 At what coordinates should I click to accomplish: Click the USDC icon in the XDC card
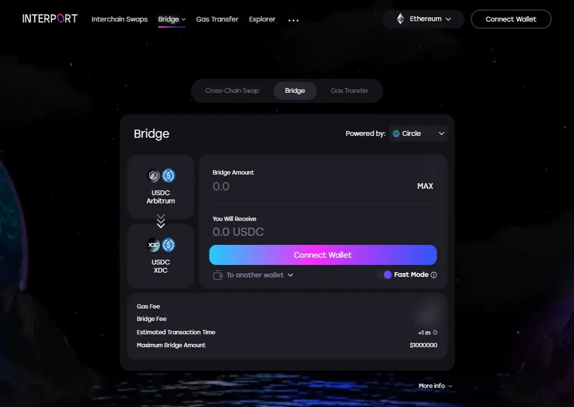tap(168, 245)
